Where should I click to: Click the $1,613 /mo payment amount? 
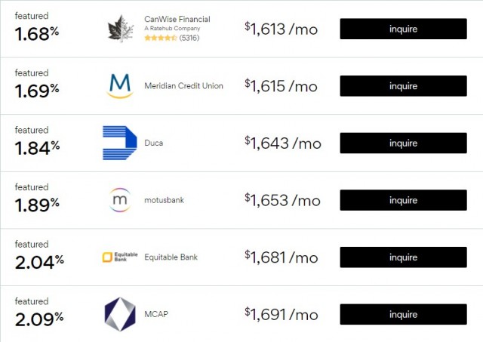click(281, 29)
